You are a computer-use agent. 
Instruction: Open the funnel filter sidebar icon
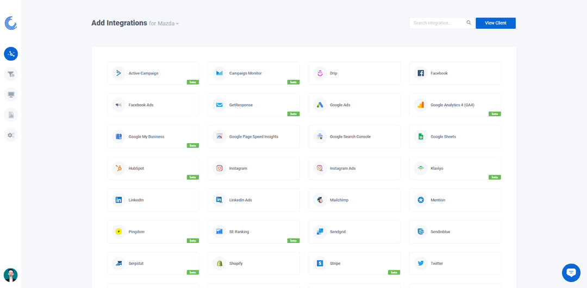point(11,74)
